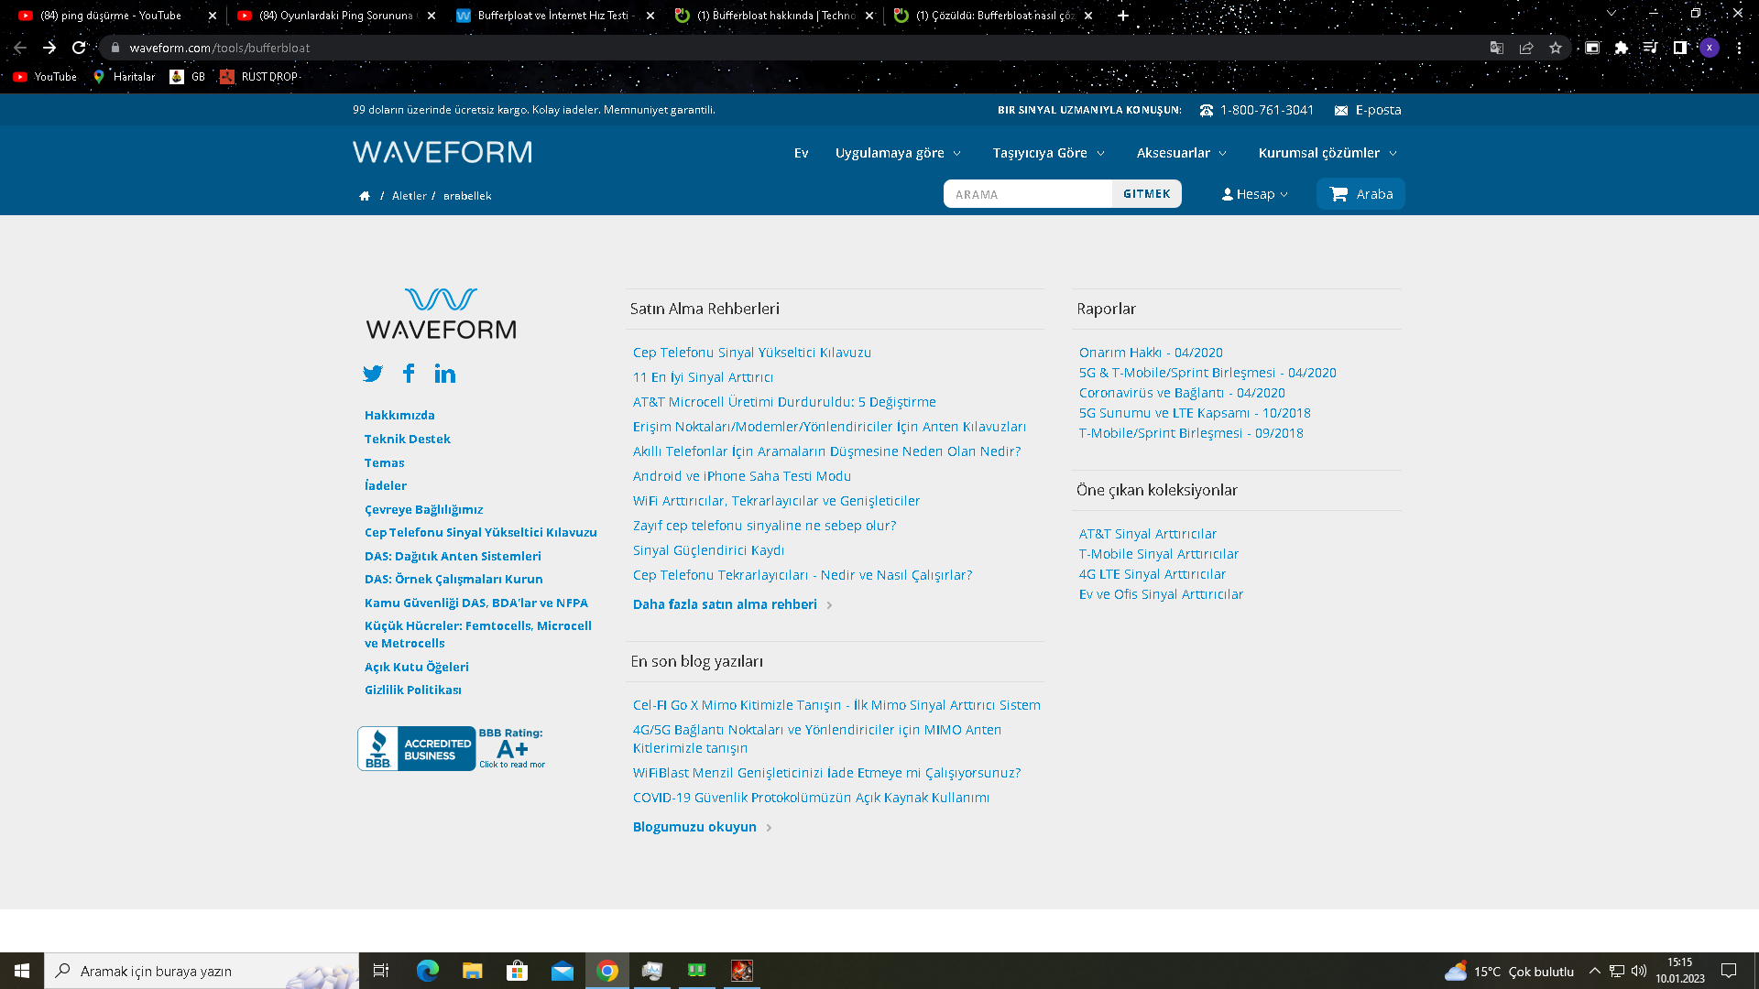Open the Hesap account dropdown
Screen dimensions: 1759x989
[x=1254, y=194]
